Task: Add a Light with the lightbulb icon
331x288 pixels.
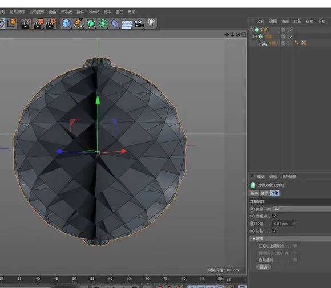Action: (x=151, y=23)
